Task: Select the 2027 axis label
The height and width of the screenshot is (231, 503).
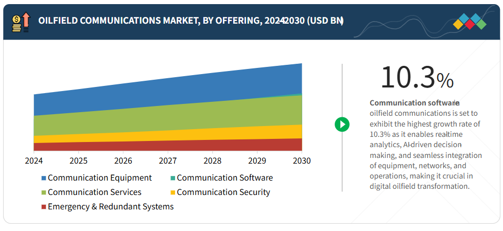Action: pos(168,161)
